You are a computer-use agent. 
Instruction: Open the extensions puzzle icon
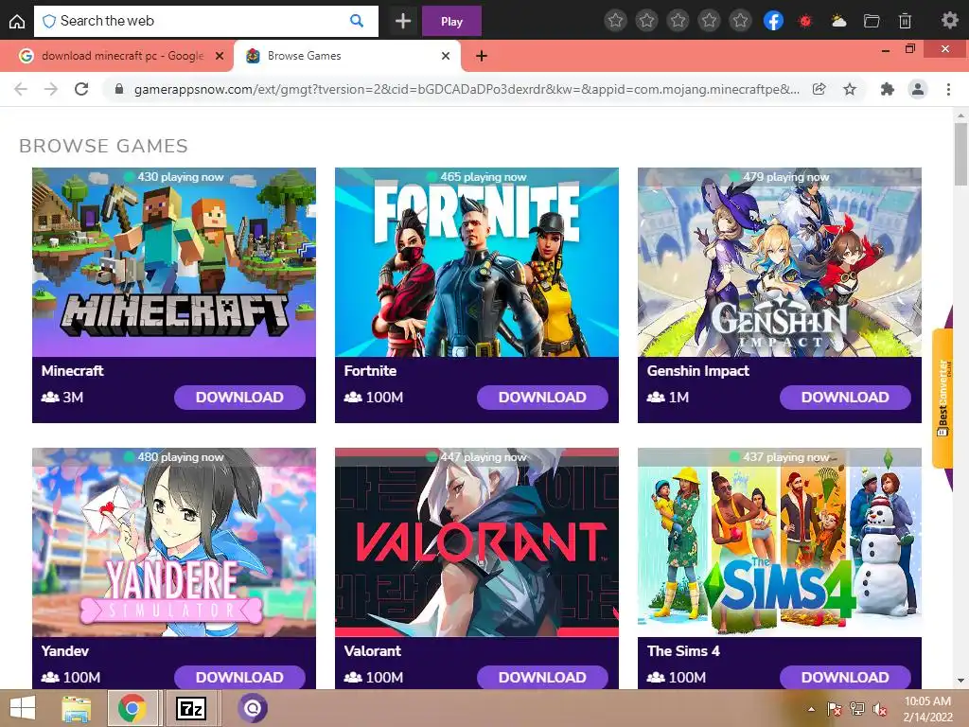click(888, 89)
